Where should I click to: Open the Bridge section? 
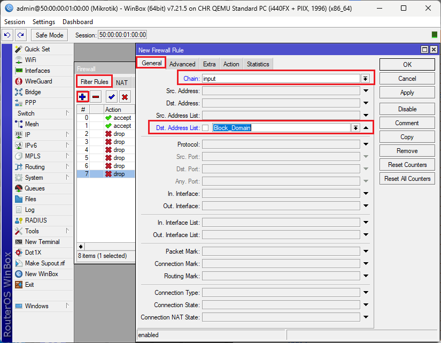pos(33,92)
